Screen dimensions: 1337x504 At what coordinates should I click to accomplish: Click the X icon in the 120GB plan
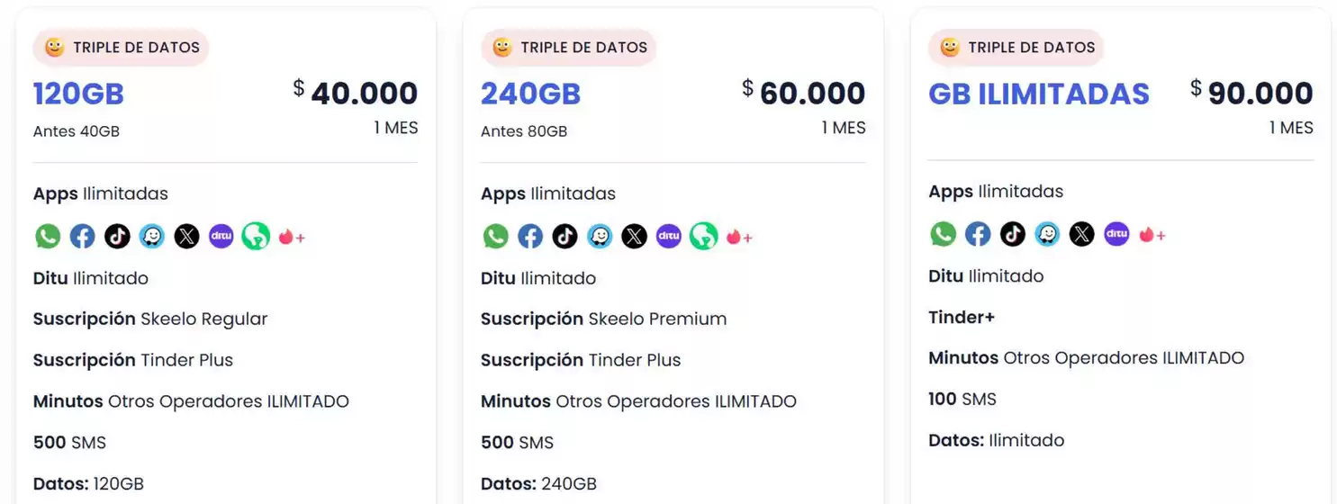tap(186, 237)
